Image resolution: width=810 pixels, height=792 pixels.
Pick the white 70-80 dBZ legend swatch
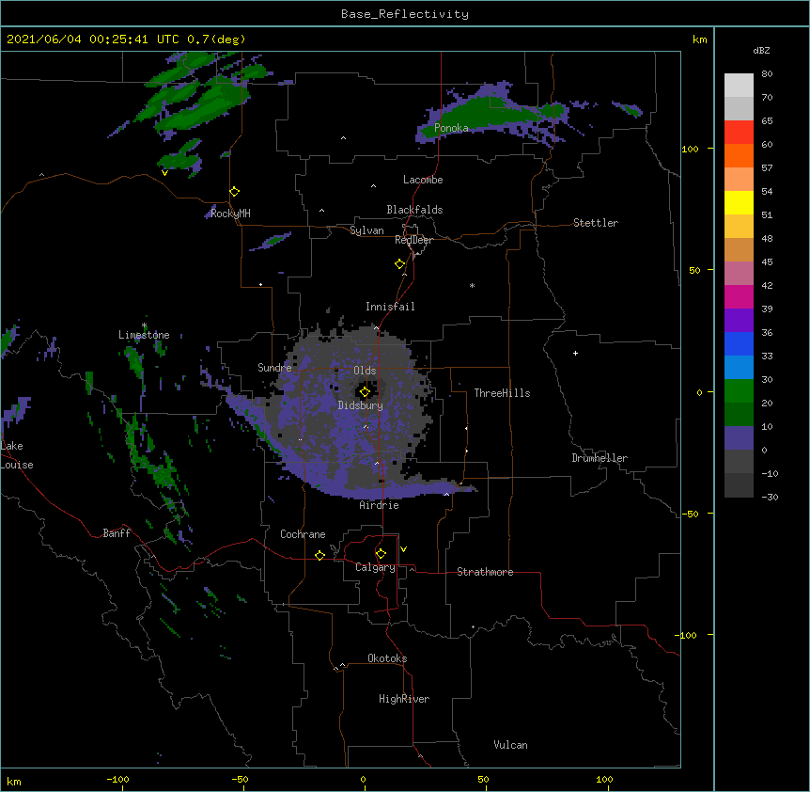tap(739, 85)
